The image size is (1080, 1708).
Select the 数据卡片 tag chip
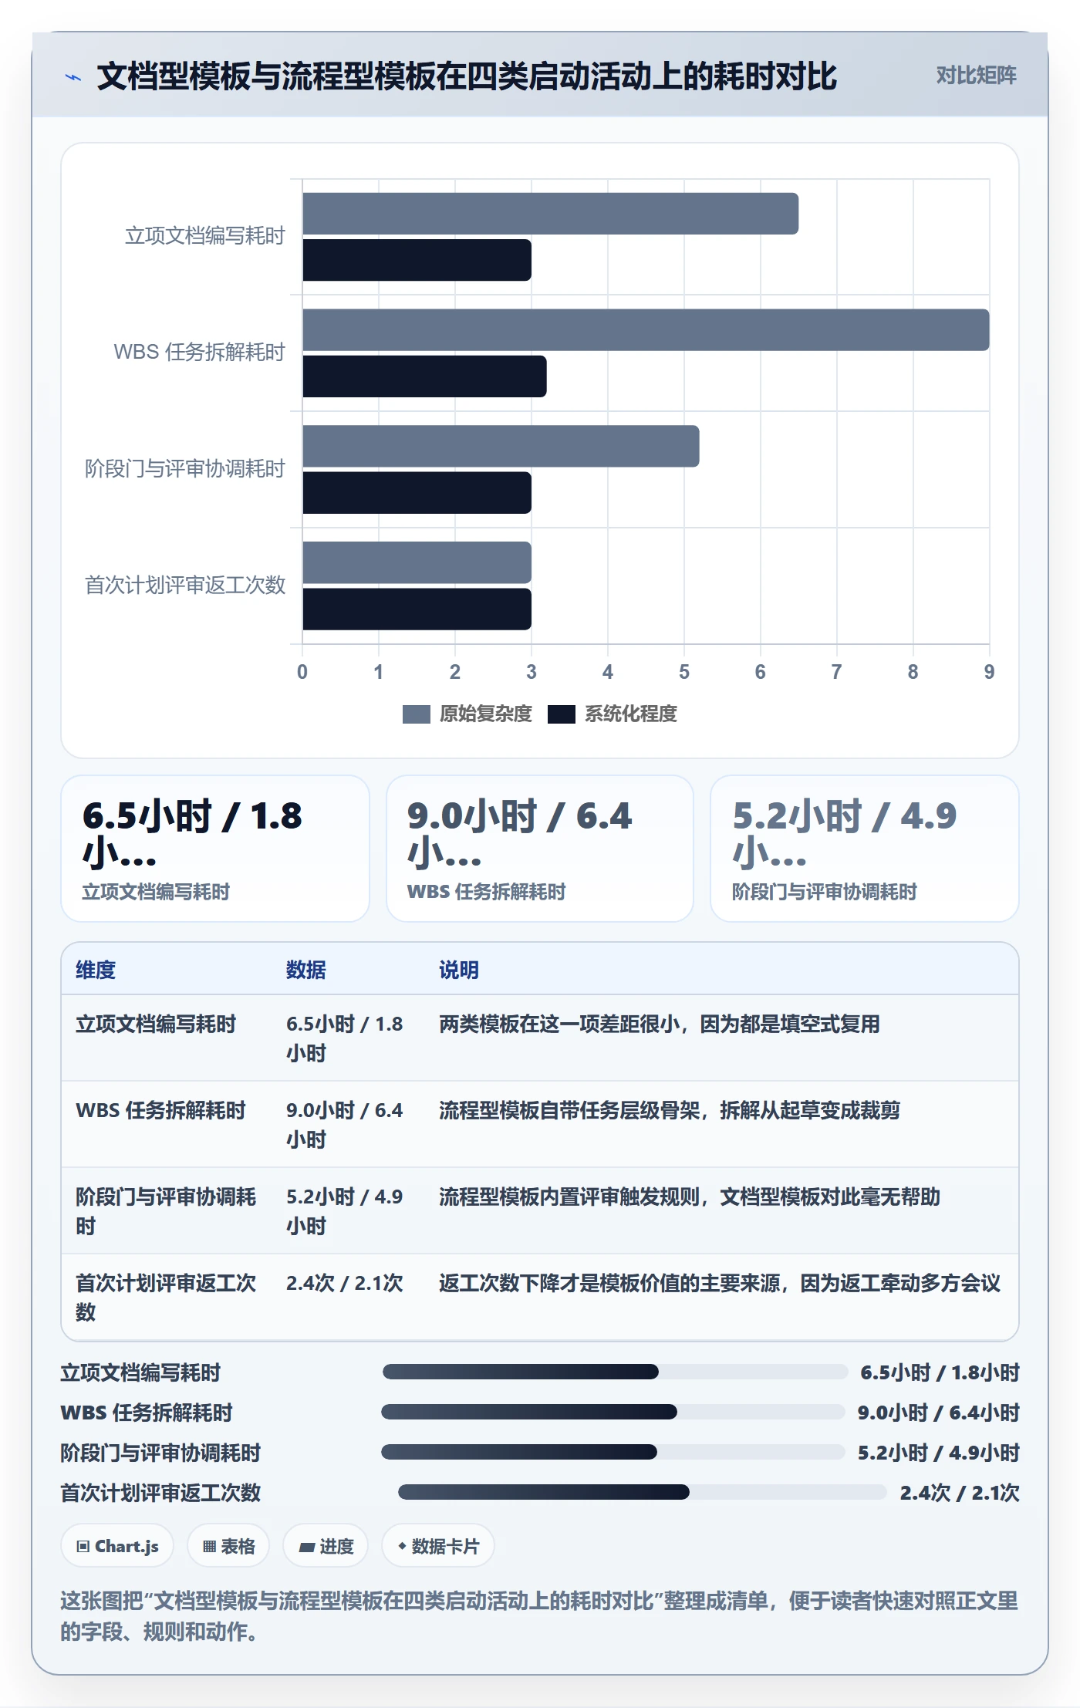(x=438, y=1545)
